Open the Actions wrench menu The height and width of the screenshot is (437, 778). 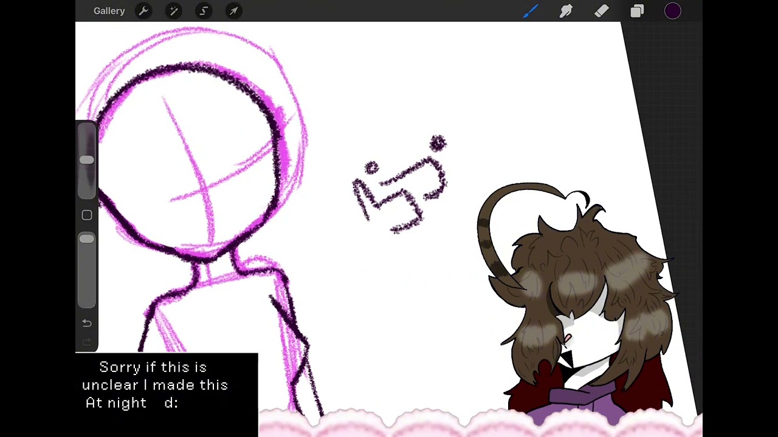coord(143,11)
